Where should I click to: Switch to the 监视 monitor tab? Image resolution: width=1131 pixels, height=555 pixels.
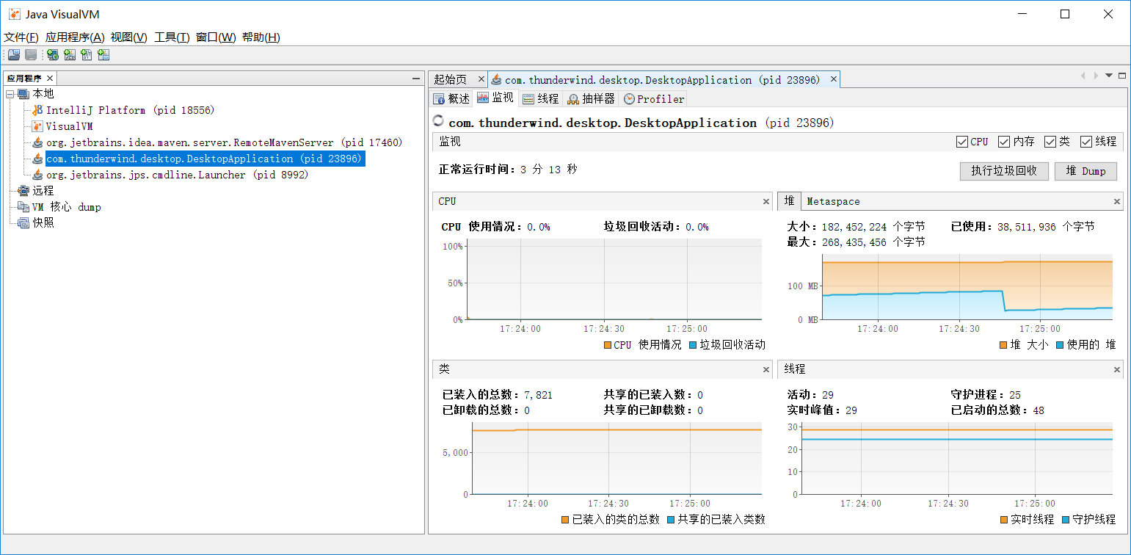click(x=496, y=98)
